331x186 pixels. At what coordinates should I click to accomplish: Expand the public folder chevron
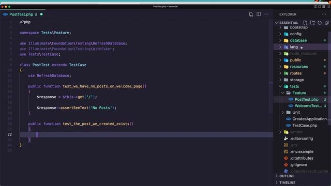pos(280,60)
